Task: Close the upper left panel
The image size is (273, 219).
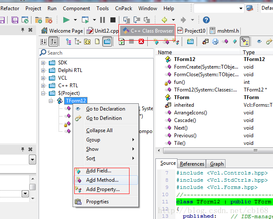Action: [30, 30]
